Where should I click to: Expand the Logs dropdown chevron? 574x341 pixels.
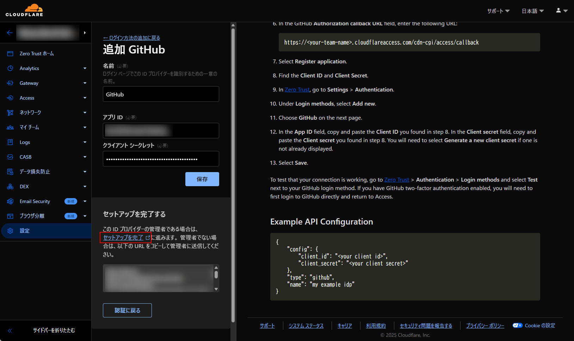click(x=85, y=142)
